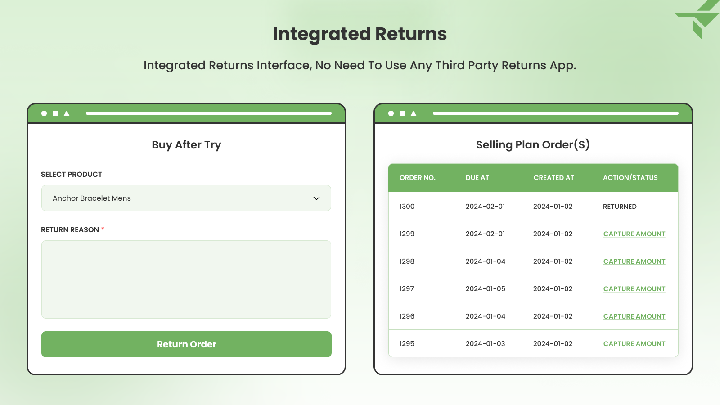This screenshot has height=405, width=720.
Task: Click the address bar of the left browser window
Action: pos(209,113)
